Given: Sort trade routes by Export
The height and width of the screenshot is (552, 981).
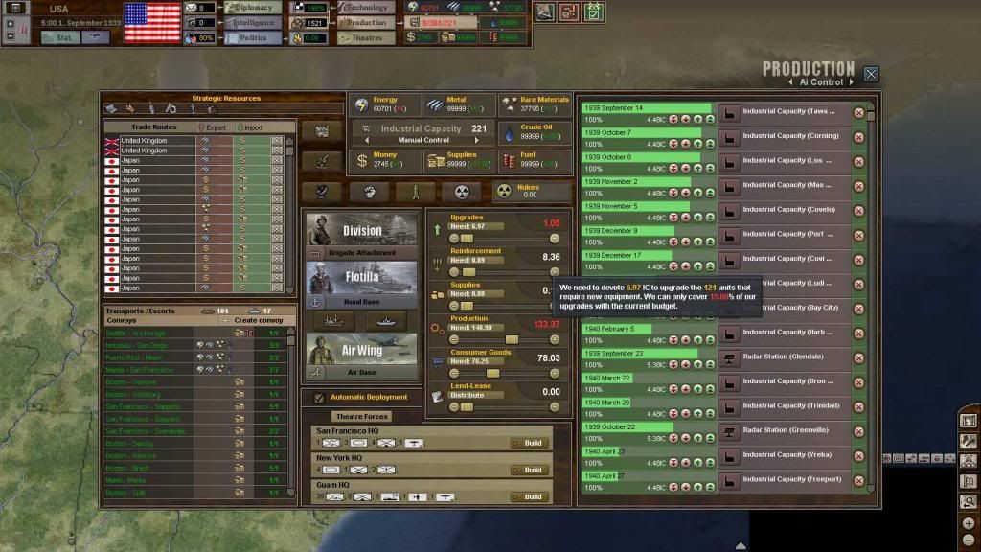Looking at the screenshot, I should 212,127.
